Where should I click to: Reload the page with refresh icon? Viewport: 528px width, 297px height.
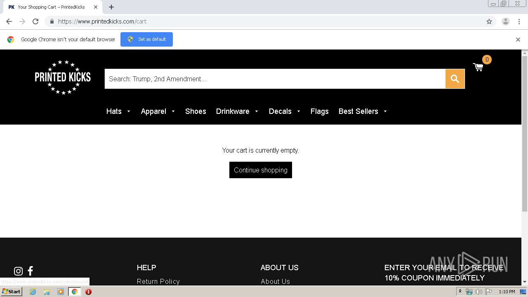pyautogui.click(x=35, y=21)
